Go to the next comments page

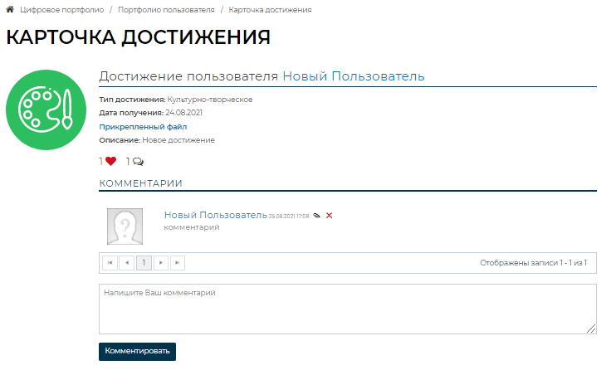[x=161, y=263]
